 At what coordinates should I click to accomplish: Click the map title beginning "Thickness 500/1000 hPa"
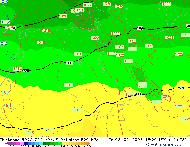point(49,140)
